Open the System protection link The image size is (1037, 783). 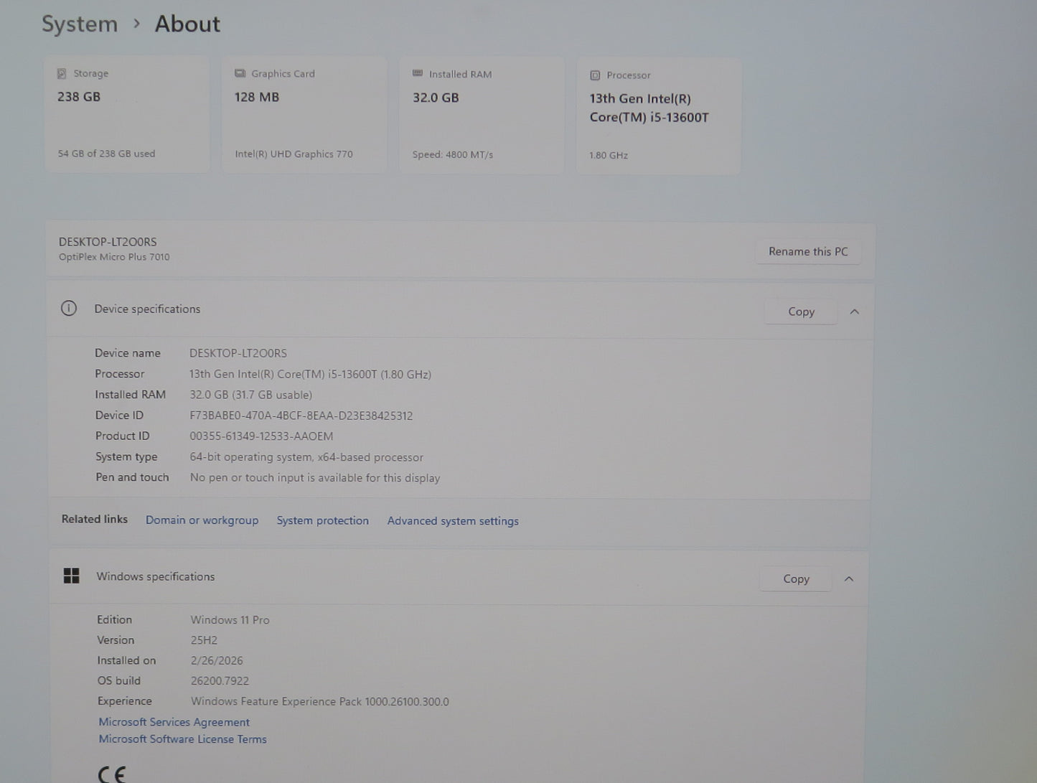point(322,520)
